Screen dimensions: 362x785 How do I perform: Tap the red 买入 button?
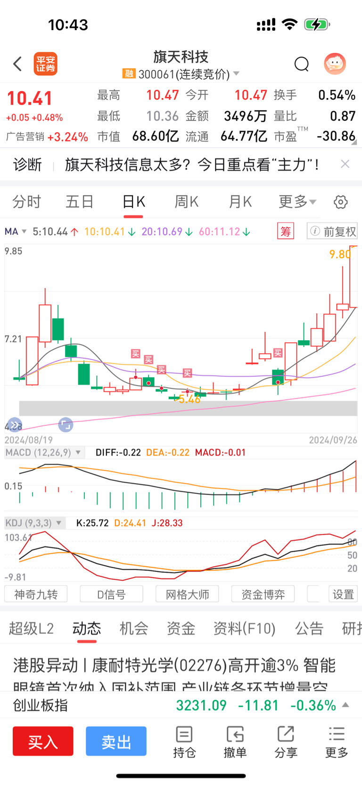coord(43,741)
